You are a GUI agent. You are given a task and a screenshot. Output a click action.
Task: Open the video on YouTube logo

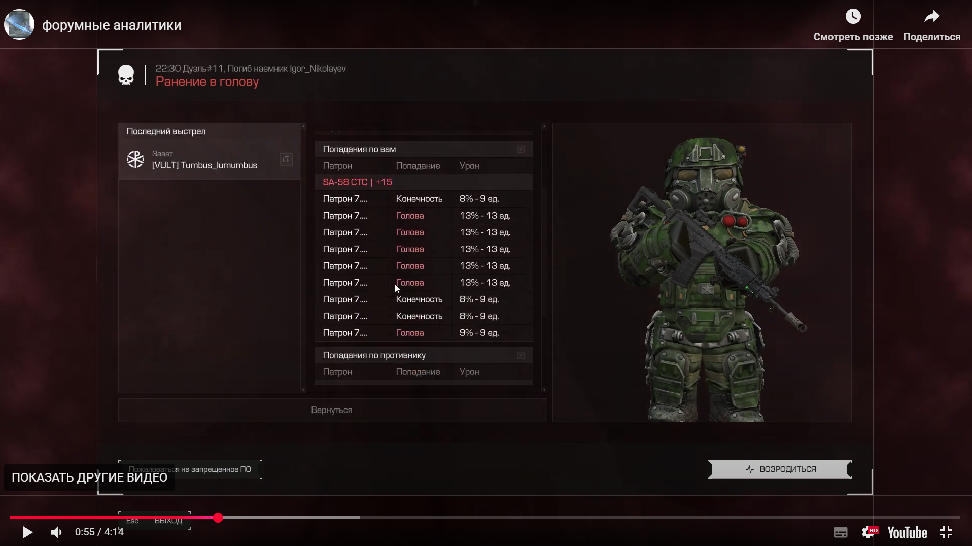(x=907, y=532)
